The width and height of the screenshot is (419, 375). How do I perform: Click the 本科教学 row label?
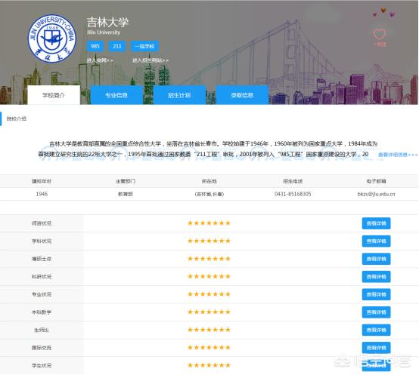point(42,312)
